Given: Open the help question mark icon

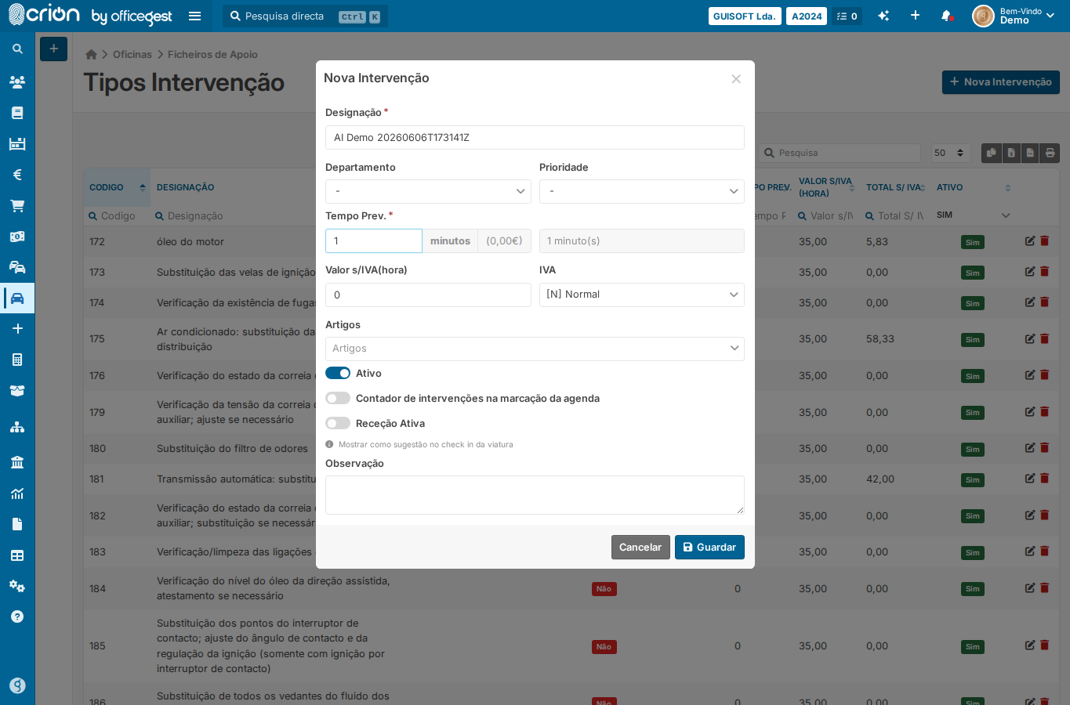Looking at the screenshot, I should (17, 616).
